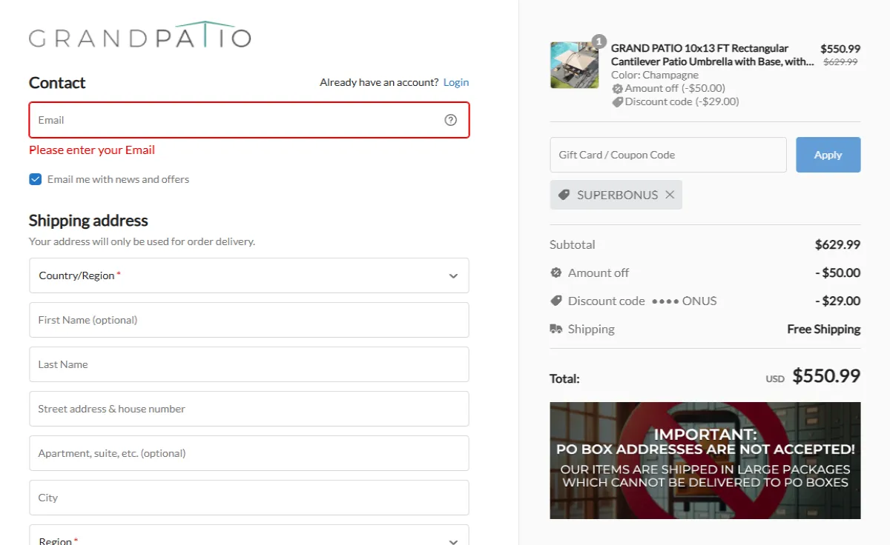Image resolution: width=890 pixels, height=545 pixels.
Task: Click the Login link
Action: [x=456, y=82]
